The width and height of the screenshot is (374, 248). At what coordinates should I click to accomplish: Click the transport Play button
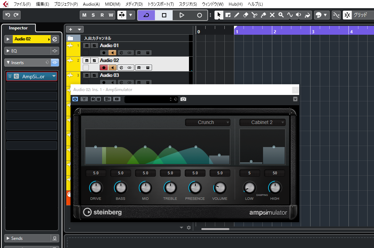pyautogui.click(x=182, y=15)
